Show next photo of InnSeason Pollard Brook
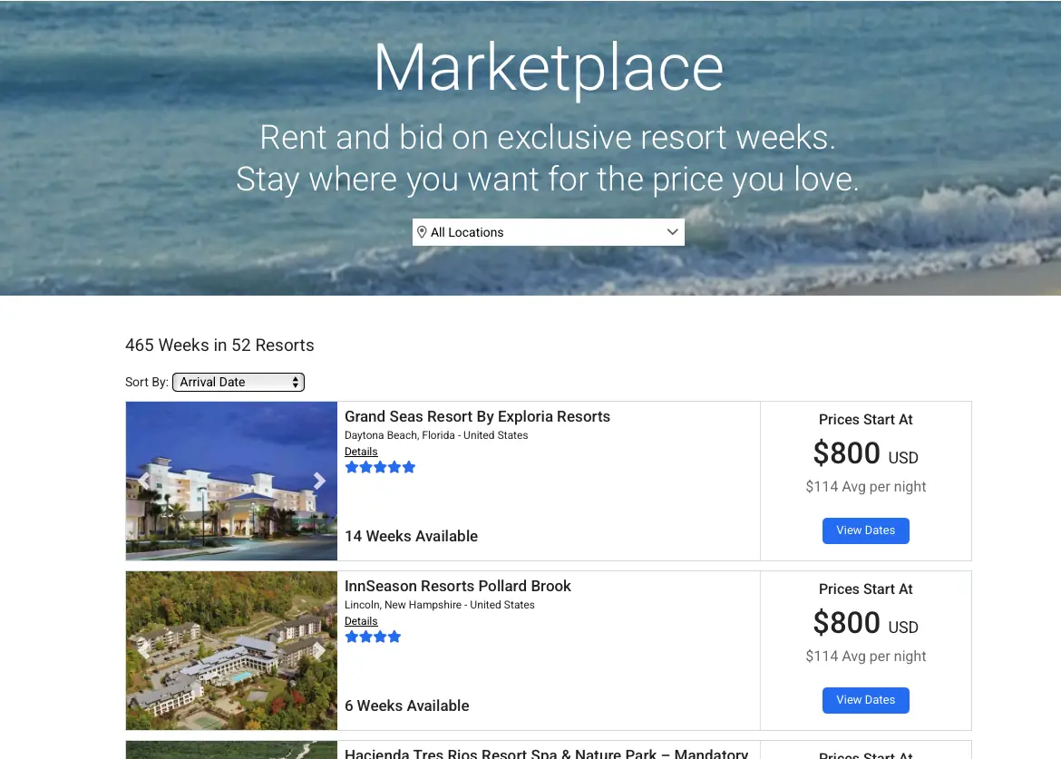 tap(319, 650)
